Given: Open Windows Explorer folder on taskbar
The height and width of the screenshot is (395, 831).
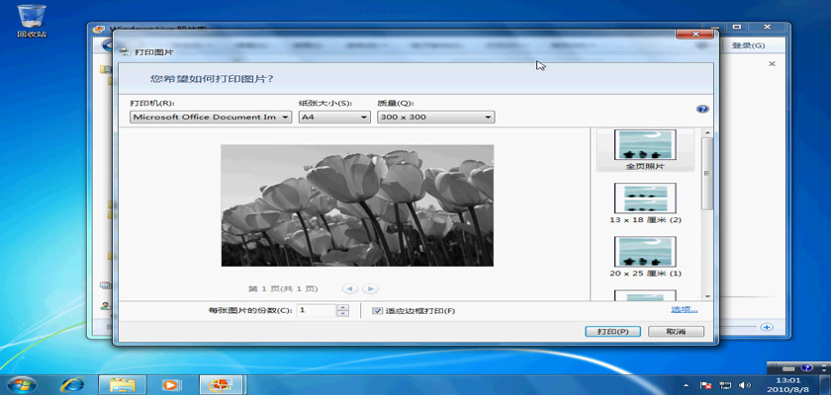Looking at the screenshot, I should pyautogui.click(x=122, y=383).
